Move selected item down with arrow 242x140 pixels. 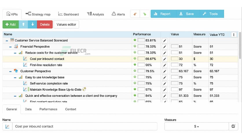coord(32,24)
